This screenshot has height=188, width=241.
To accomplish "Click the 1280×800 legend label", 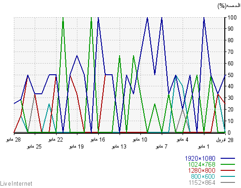I will [202, 170].
